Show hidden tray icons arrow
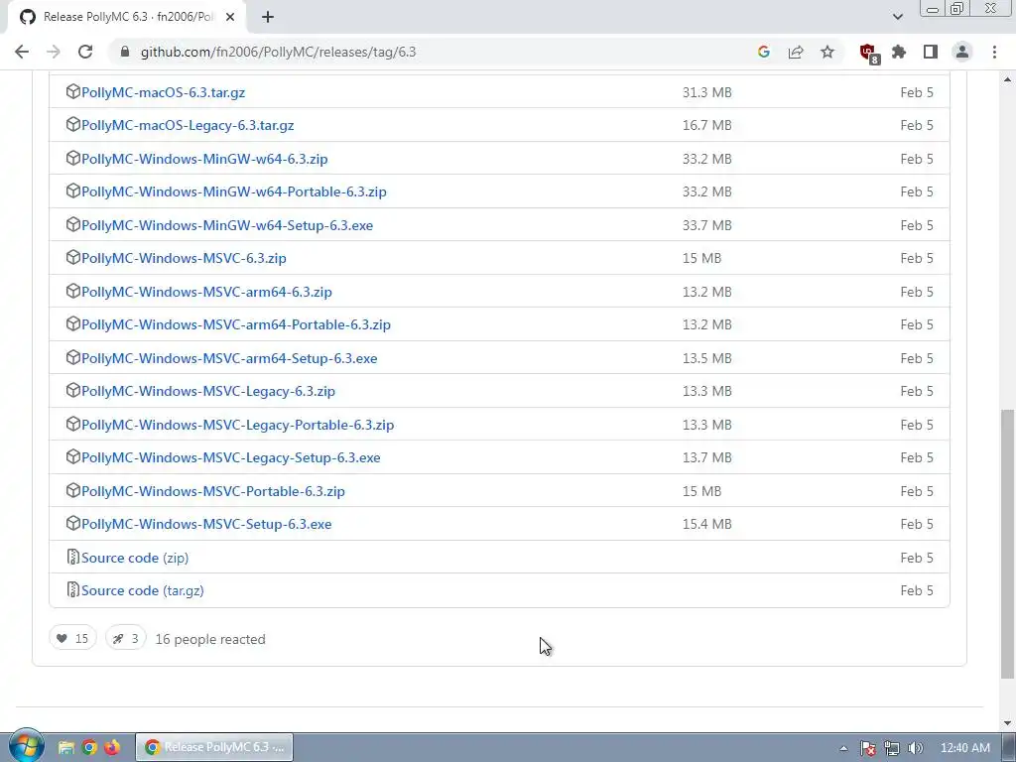This screenshot has width=1016, height=762. (x=843, y=748)
